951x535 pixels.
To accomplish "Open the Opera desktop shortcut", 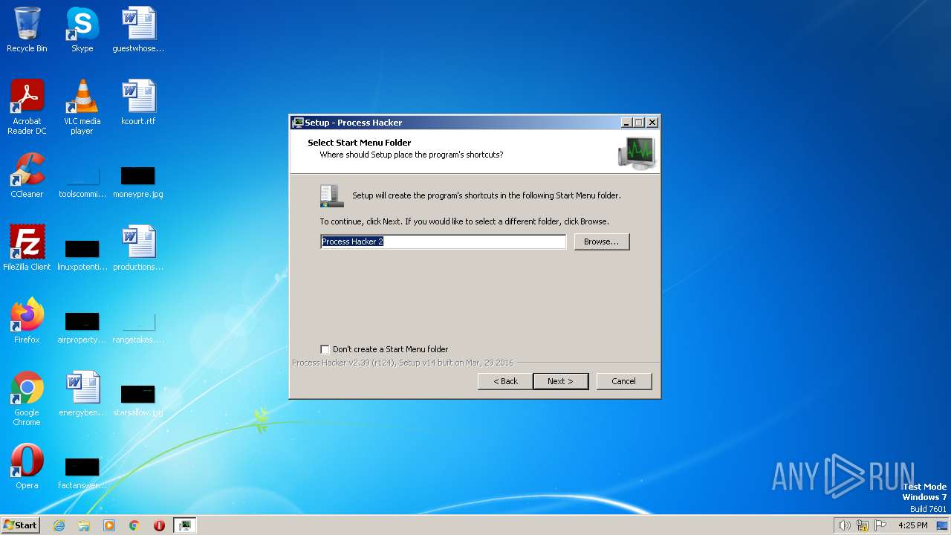I will click(27, 467).
